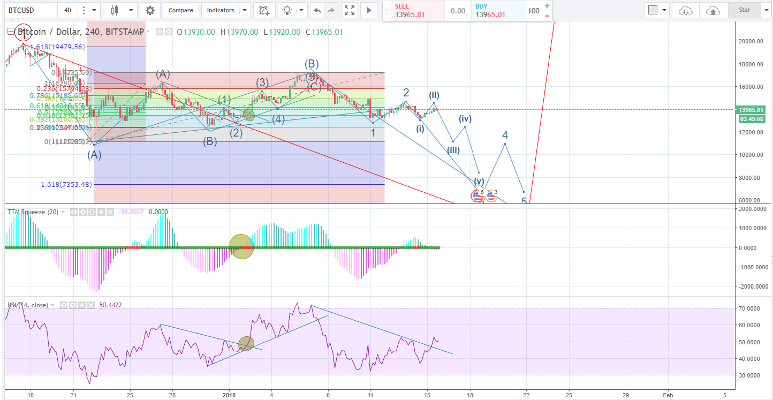Open TTM Squeeze indicator settings gear
The image size is (773, 400).
[84, 212]
